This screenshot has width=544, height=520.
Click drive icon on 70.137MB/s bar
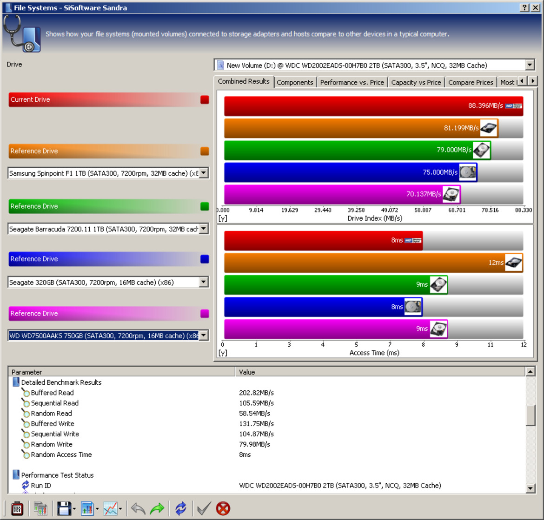tap(451, 194)
